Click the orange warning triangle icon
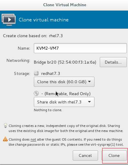This screenshot has height=165, width=128. (5, 139)
